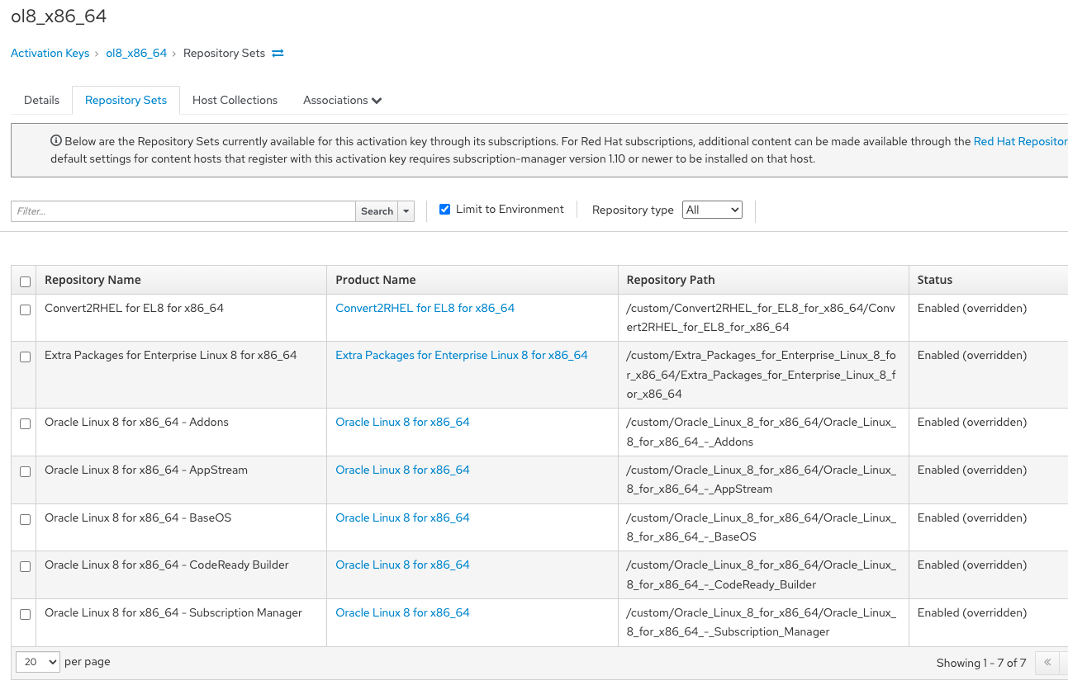1068x690 pixels.
Task: Click the ol8_x86_64 breadcrumb link
Action: tap(136, 53)
